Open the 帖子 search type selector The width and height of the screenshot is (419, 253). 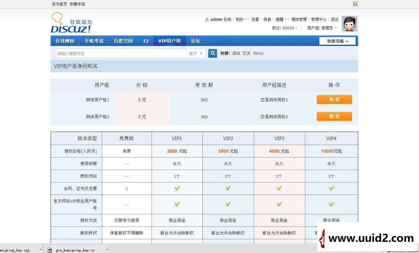click(x=195, y=53)
